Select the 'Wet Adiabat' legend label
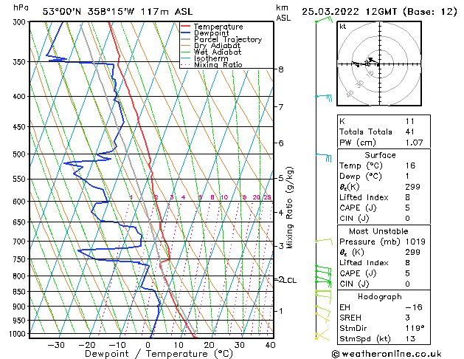This screenshot has width=464, height=359. point(218,52)
